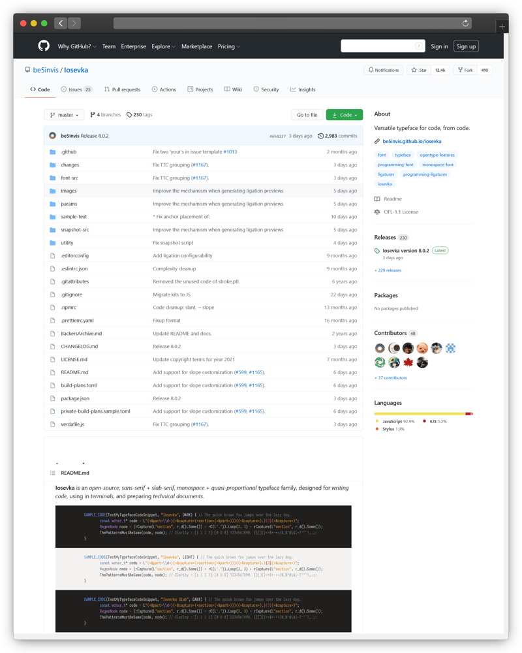Click the images folder icon
This screenshot has height=653, width=522.
point(52,191)
